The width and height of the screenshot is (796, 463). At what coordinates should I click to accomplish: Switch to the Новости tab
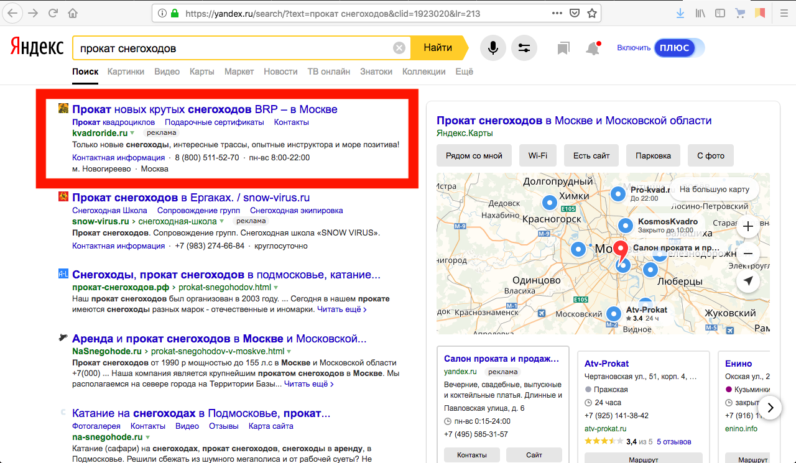coord(280,71)
